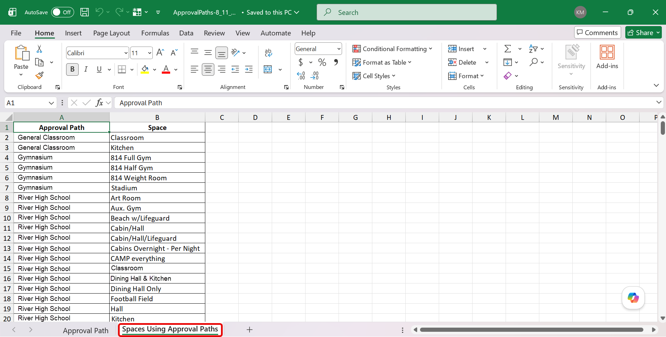Expand Conditional Formatting menu

pyautogui.click(x=393, y=49)
